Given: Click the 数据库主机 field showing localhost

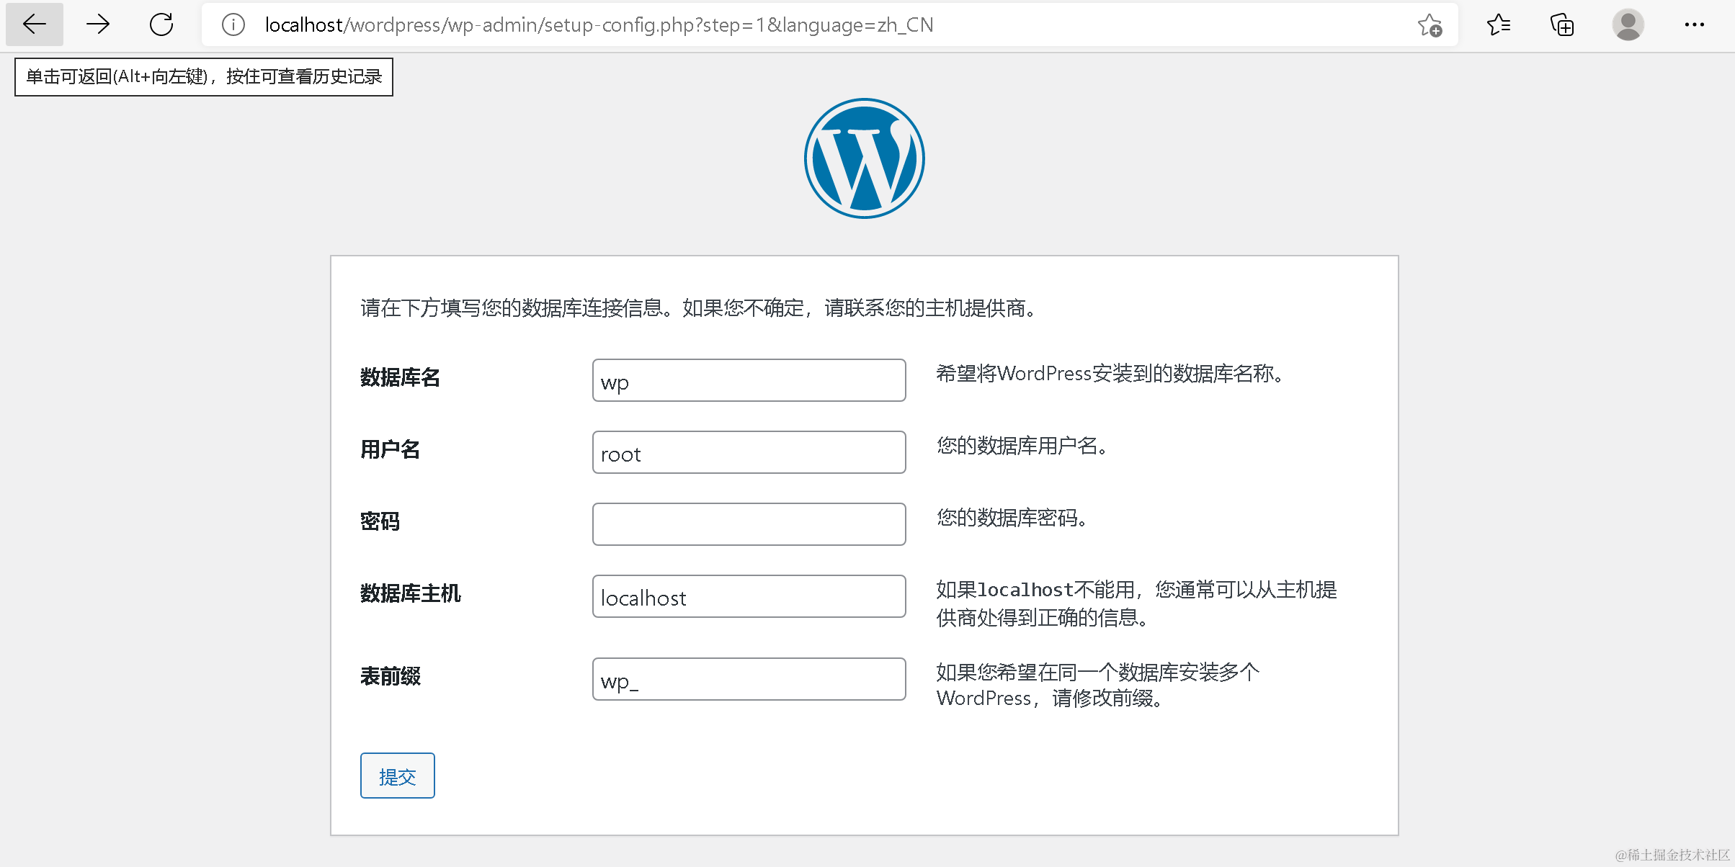Looking at the screenshot, I should [749, 596].
